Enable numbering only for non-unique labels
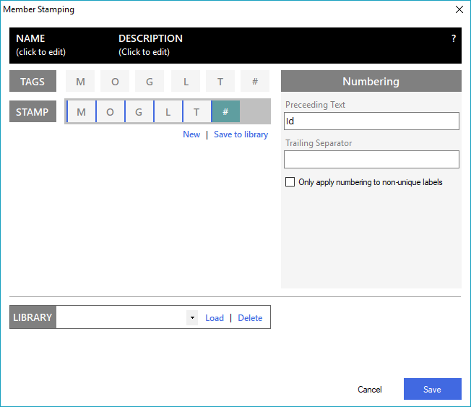The height and width of the screenshot is (407, 471). (x=290, y=182)
